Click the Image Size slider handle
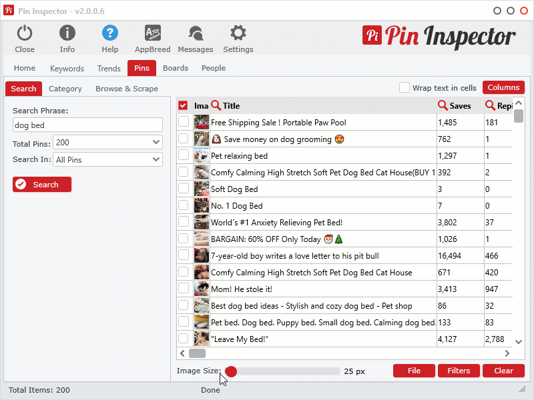The height and width of the screenshot is (400, 534). pyautogui.click(x=231, y=371)
